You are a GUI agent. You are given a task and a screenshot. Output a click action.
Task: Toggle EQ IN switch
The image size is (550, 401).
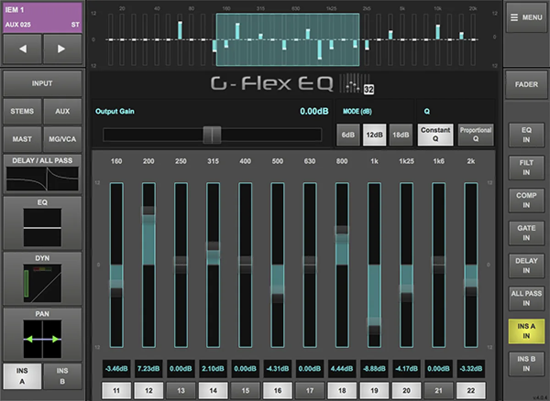[526, 135]
